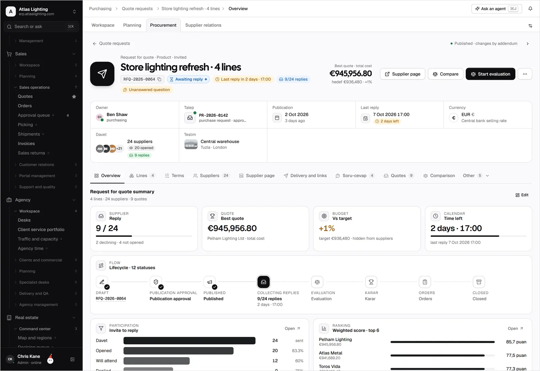Toggle the Awaiting reply status chip

188,79
